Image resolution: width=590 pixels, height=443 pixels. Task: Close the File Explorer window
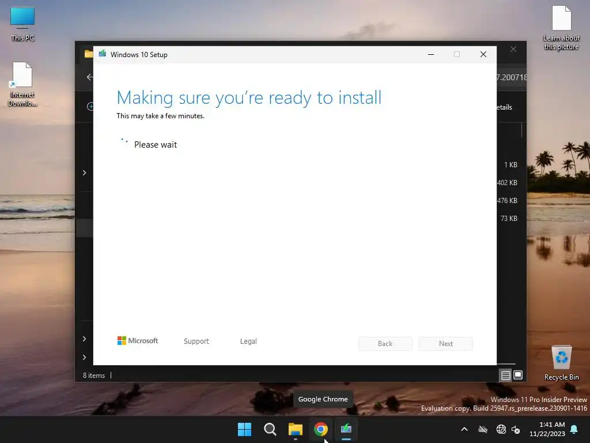pyautogui.click(x=513, y=50)
